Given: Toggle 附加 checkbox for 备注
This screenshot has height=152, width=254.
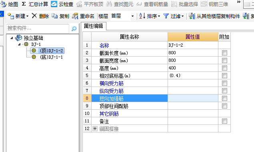Looking at the screenshot, I should (224, 121).
